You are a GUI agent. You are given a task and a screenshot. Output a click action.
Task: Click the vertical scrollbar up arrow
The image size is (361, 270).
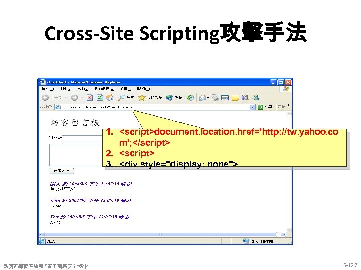[x=289, y=114]
